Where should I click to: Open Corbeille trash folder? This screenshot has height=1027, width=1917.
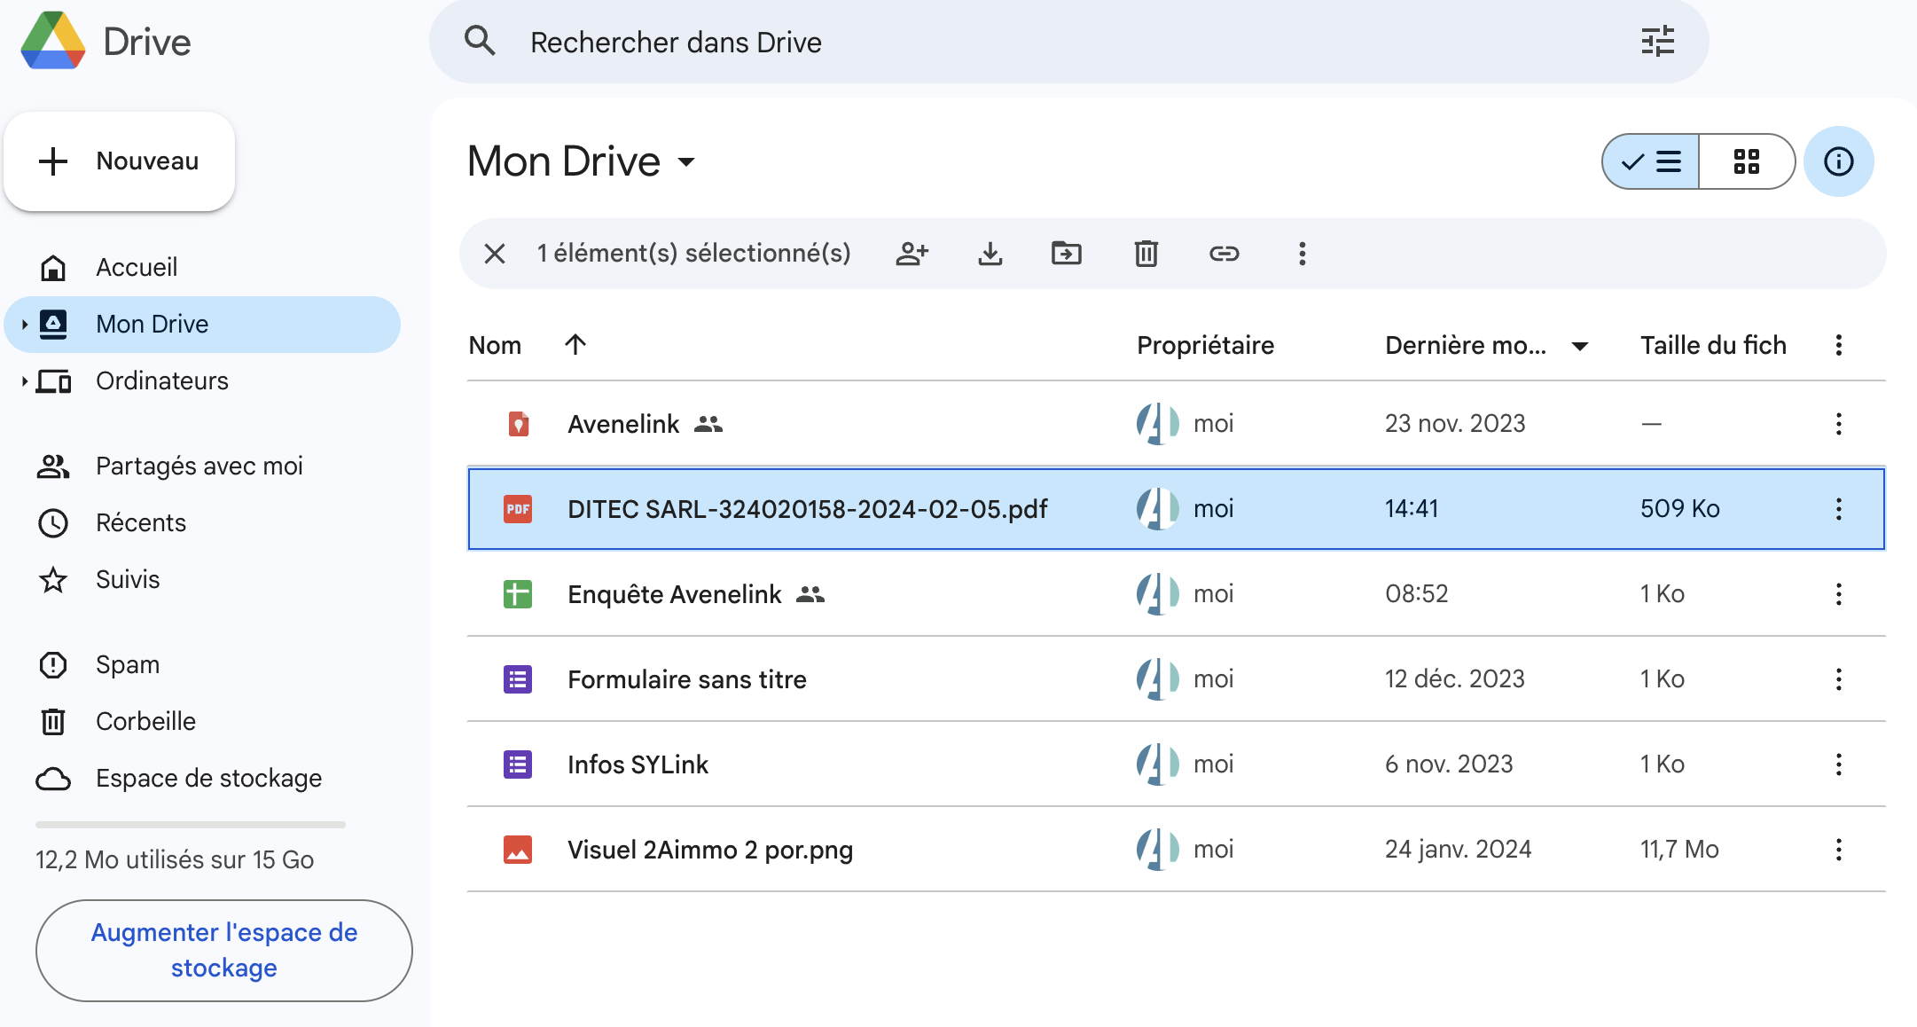coord(202,721)
